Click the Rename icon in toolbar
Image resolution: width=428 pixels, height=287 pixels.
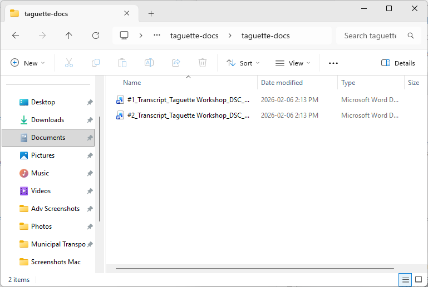pos(149,63)
